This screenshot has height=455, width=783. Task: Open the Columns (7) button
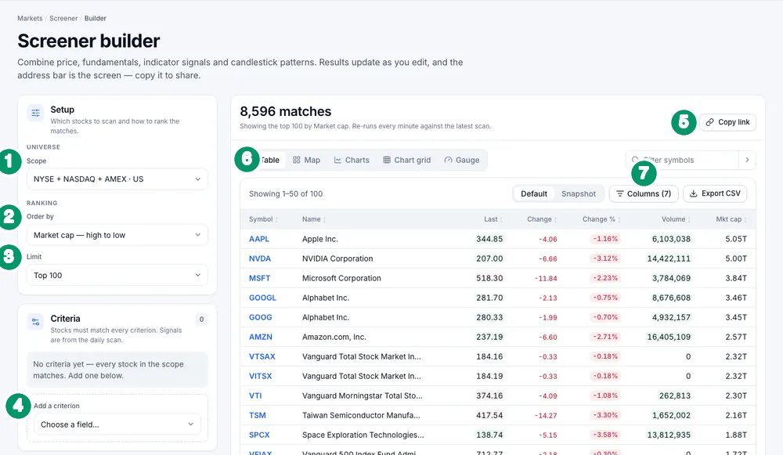coord(644,193)
